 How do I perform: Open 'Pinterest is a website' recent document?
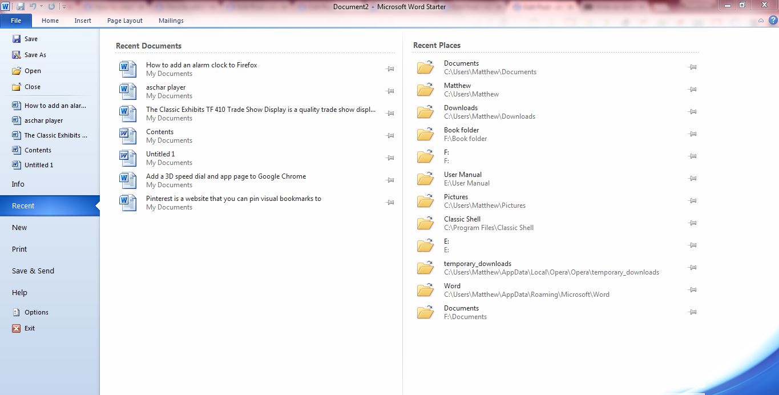click(x=256, y=203)
